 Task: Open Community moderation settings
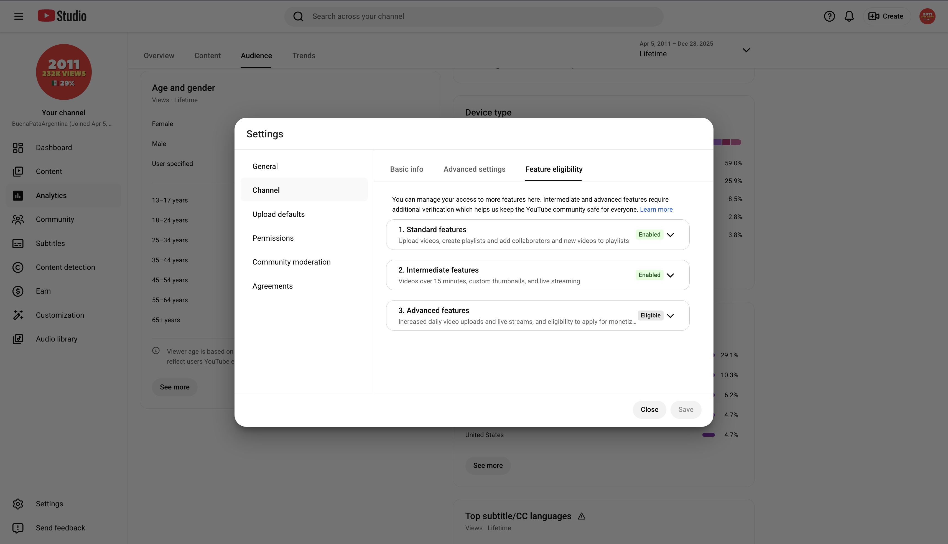click(304, 262)
